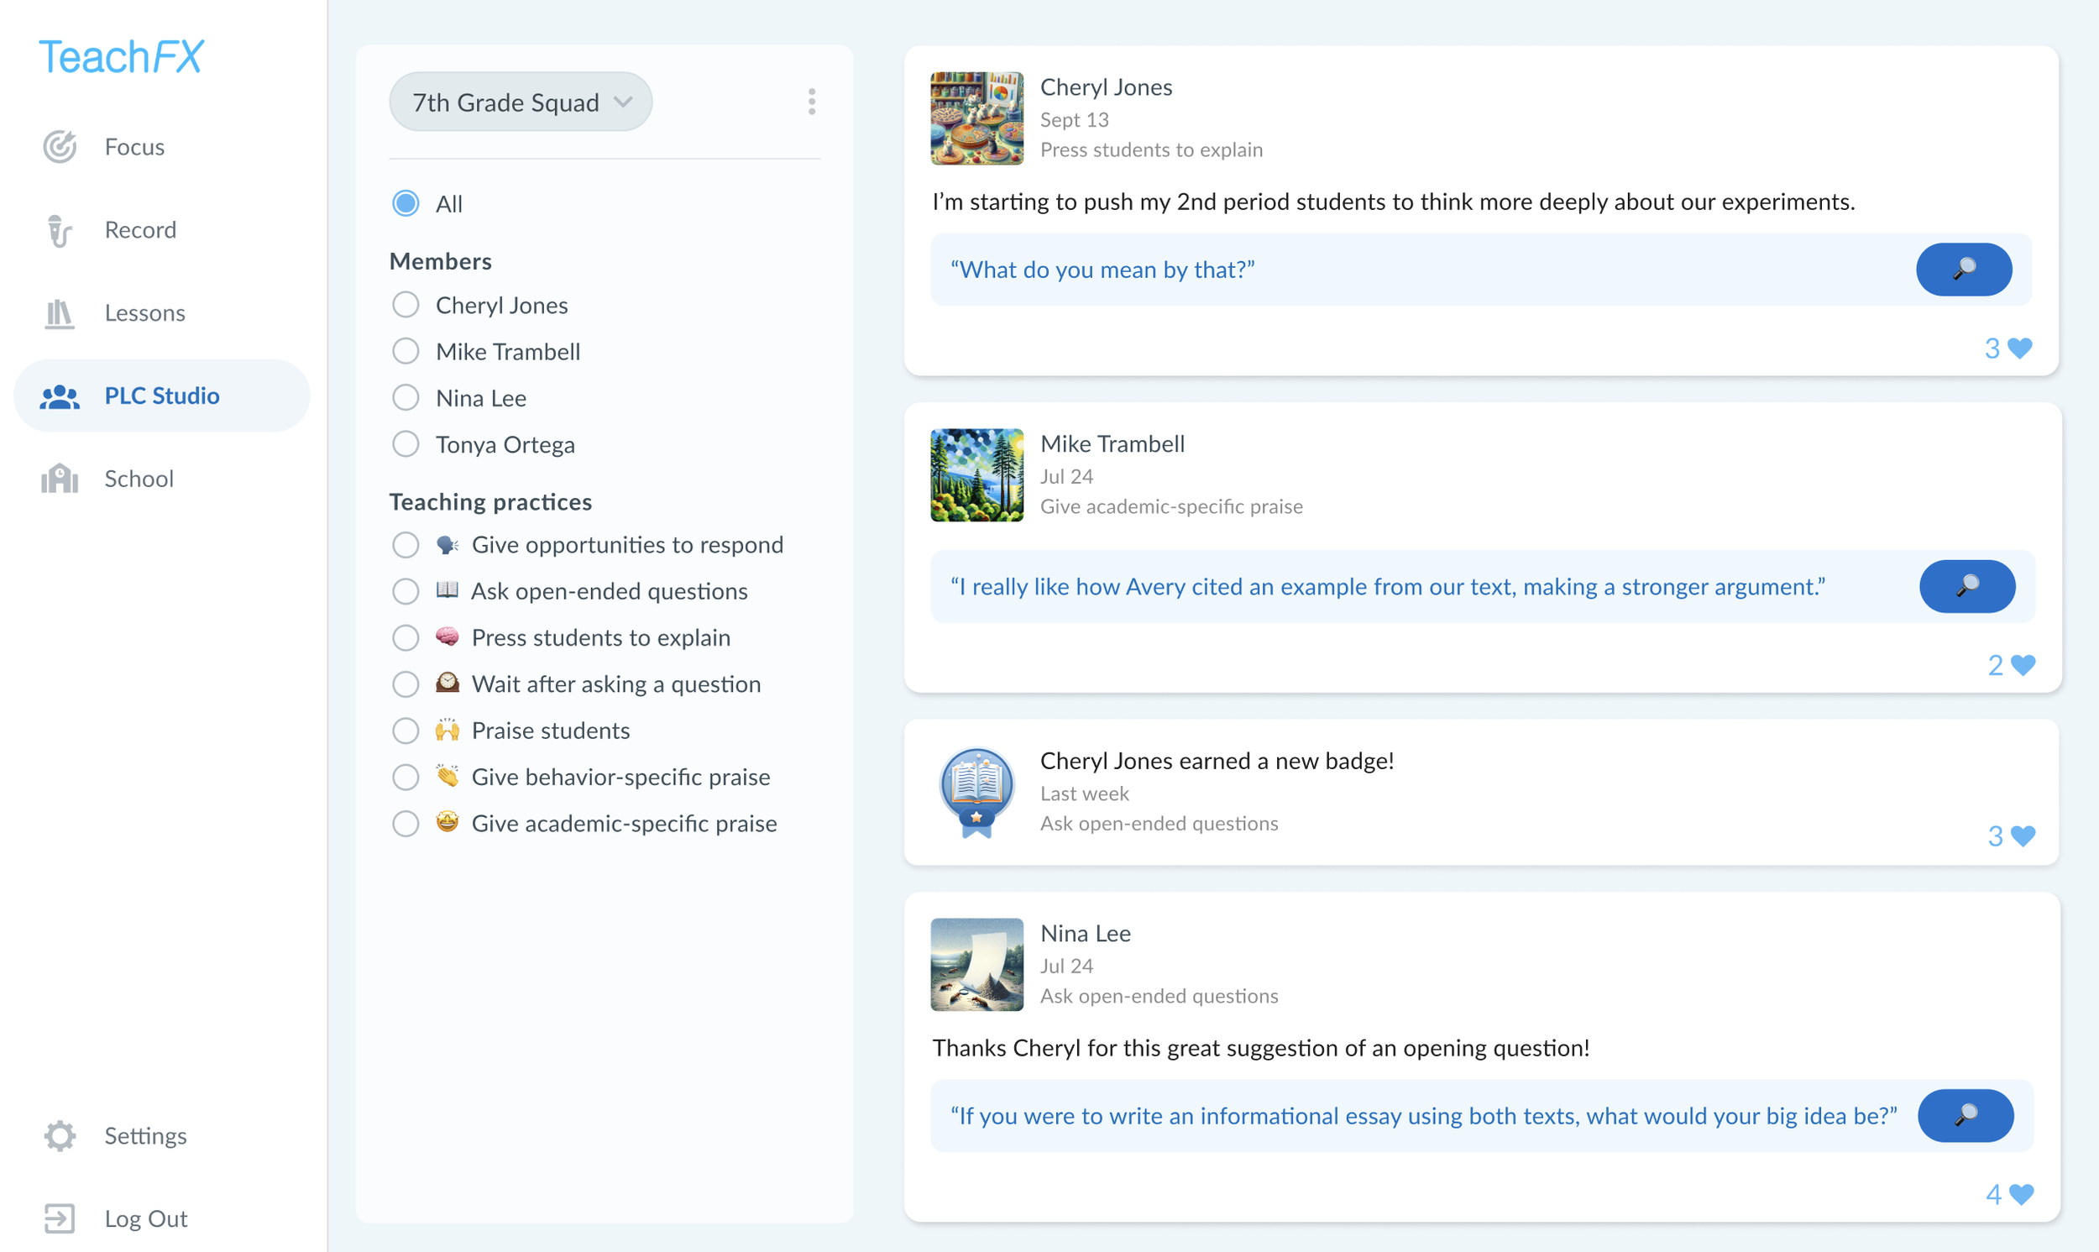Switch to PLC Studio navigation item
Viewport: 2099px width, 1252px height.
point(161,396)
